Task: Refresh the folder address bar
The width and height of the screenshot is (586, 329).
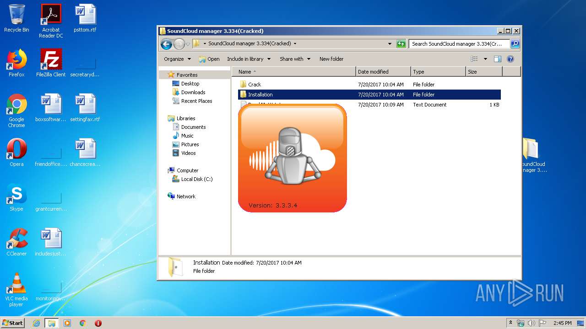Action: pos(401,44)
